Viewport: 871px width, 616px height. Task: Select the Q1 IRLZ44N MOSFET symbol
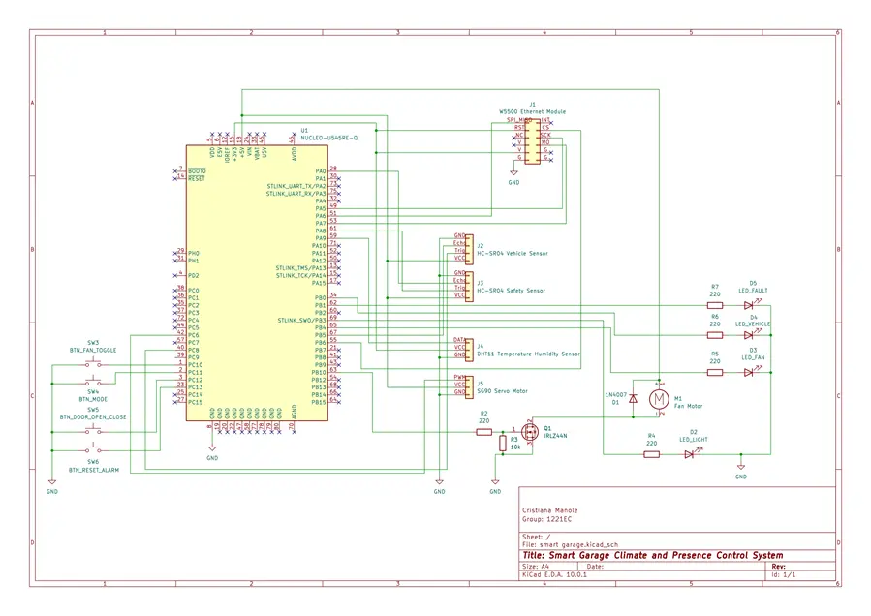coord(530,431)
